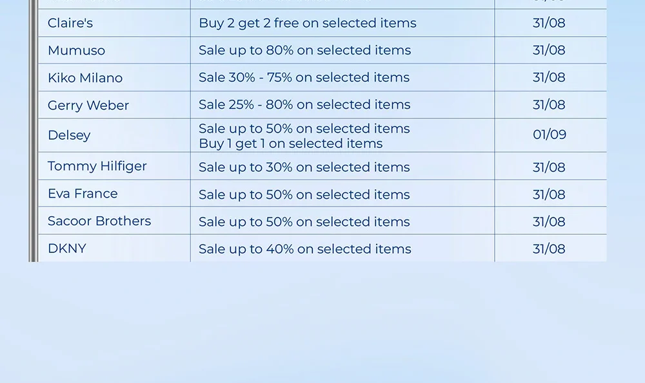Select the Sale up to 80% offer text

tap(304, 50)
